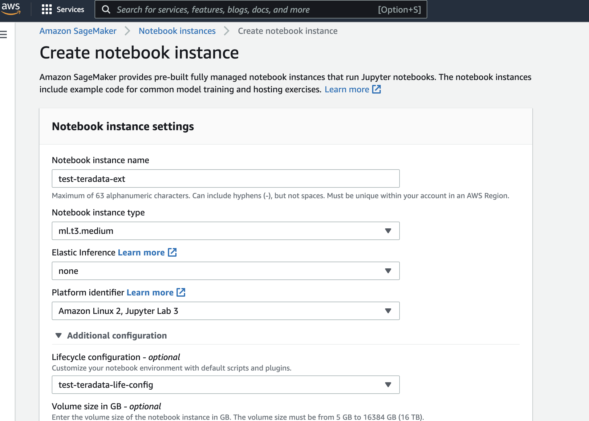
Task: Open Elastic Inference Learn more link
Action: 141,252
